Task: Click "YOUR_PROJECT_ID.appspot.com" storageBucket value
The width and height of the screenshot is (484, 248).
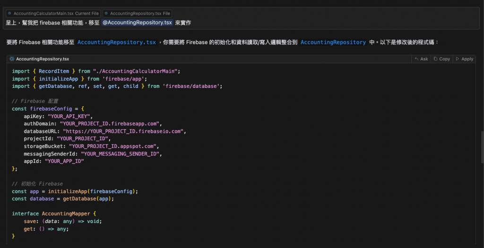Action: point(112,146)
